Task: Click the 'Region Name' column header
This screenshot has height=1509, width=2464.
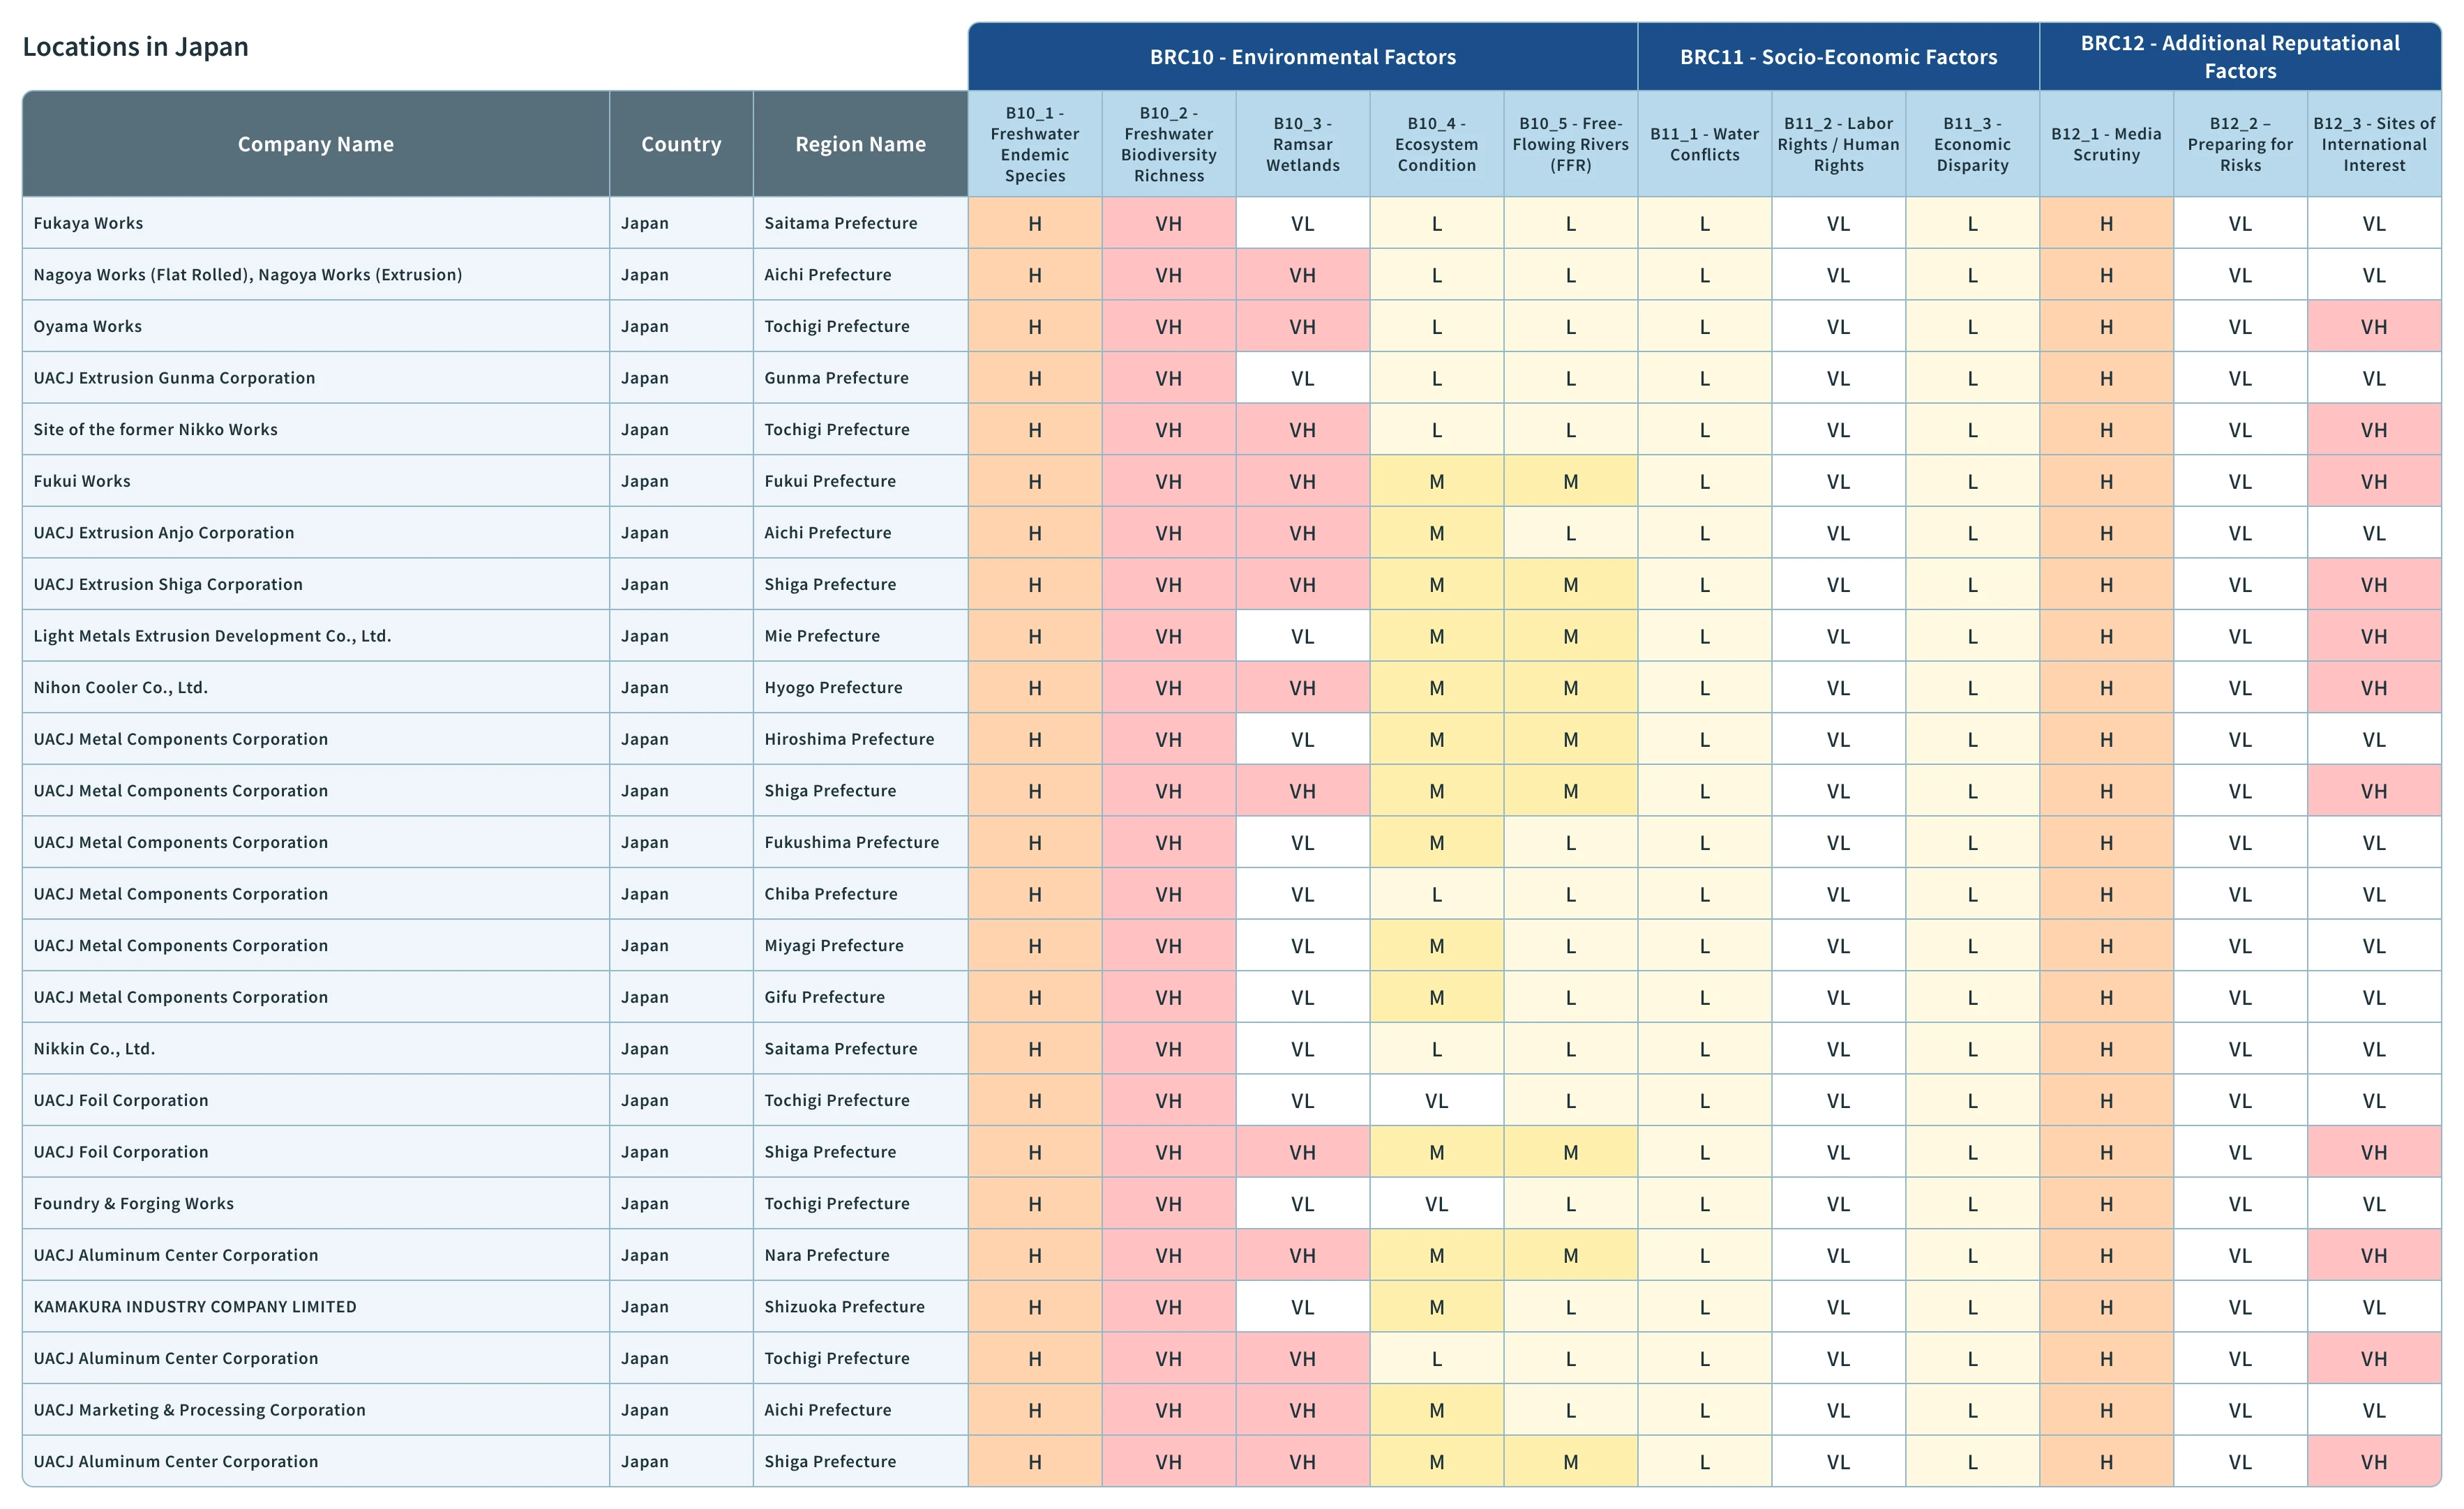Action: [x=860, y=144]
